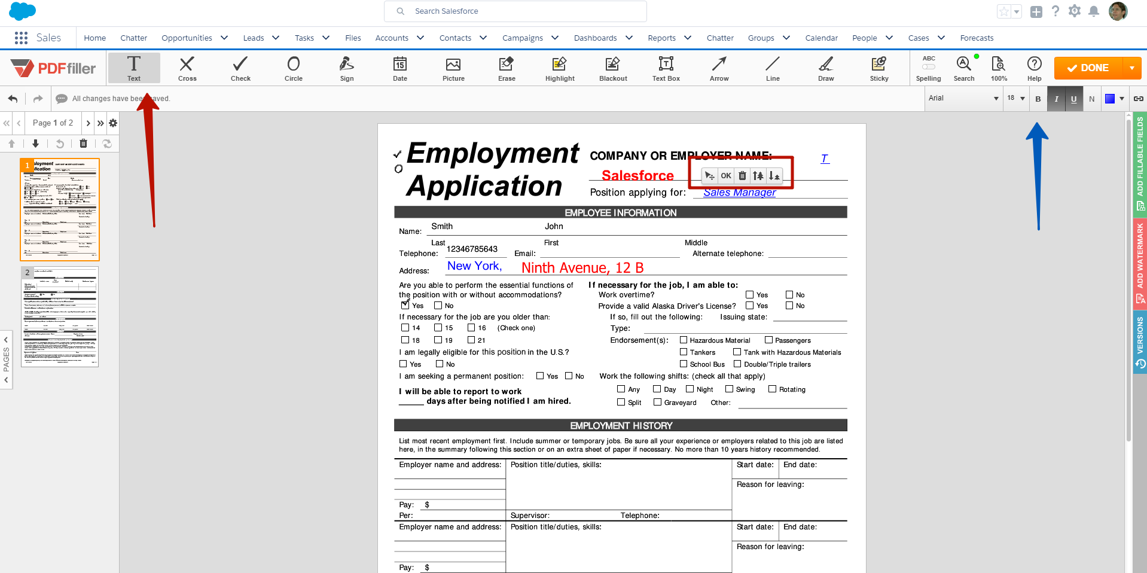Open Add Fillable Fields side tab
Screen dimensions: 1147x573
(1140, 164)
